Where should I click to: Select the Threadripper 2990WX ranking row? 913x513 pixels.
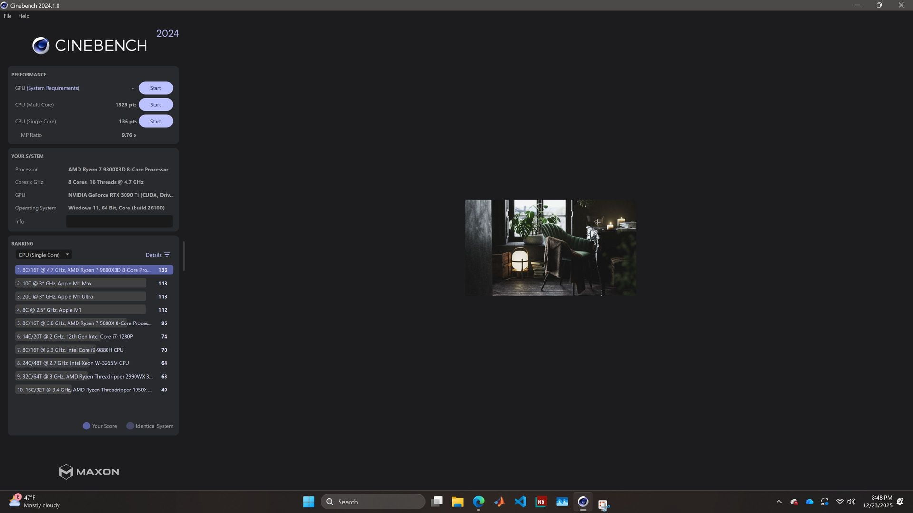coord(94,376)
